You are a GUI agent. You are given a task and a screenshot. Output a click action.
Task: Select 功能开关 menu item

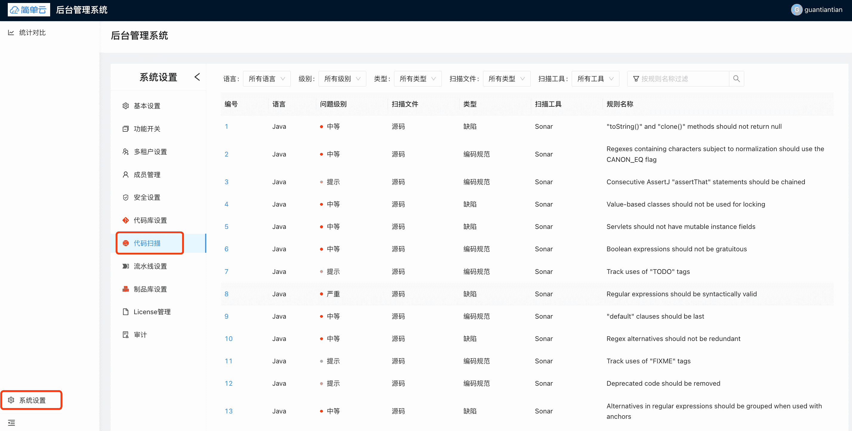coord(147,129)
